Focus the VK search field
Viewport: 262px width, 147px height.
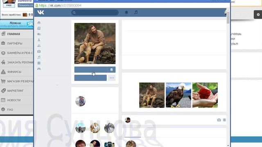pos(95,13)
